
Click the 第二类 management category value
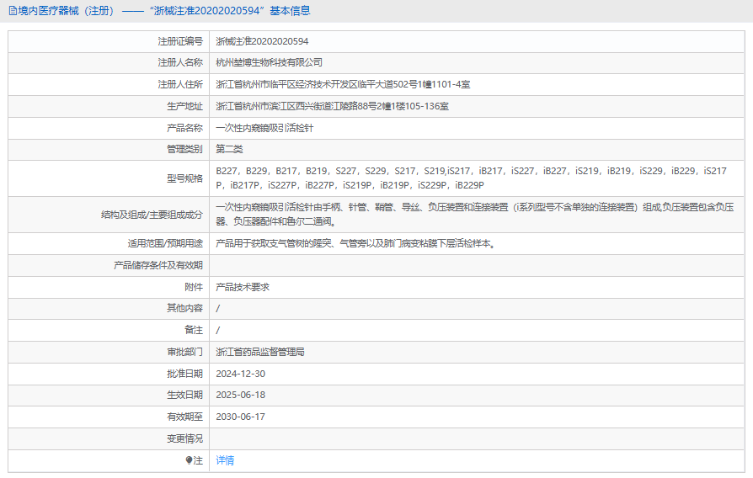point(229,149)
